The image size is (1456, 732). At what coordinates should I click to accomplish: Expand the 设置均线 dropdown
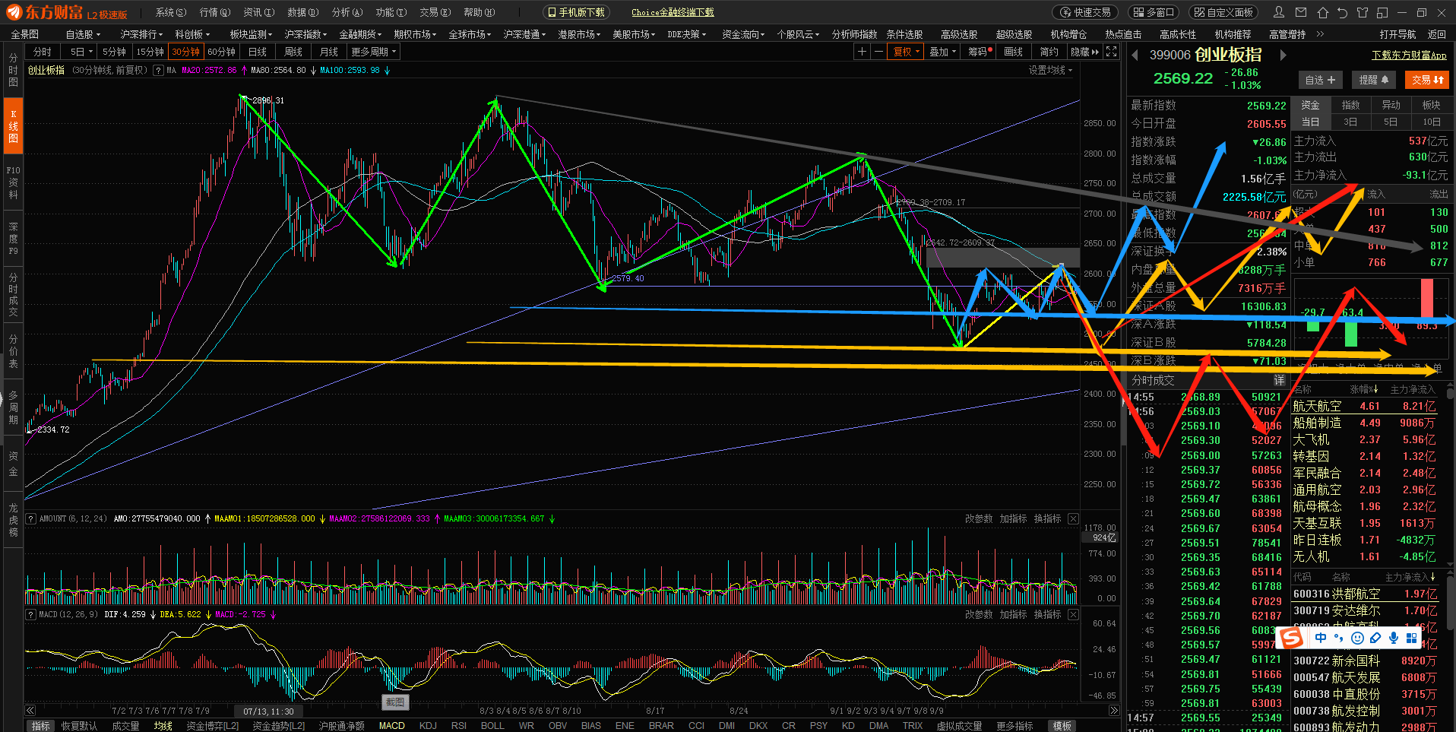pos(1050,70)
